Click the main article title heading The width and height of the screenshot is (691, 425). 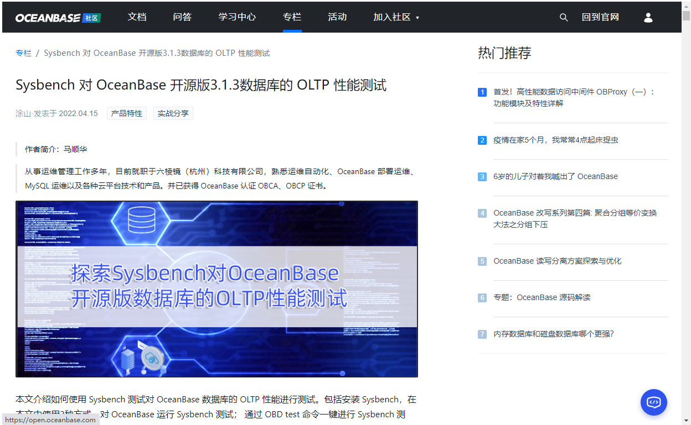pyautogui.click(x=201, y=85)
